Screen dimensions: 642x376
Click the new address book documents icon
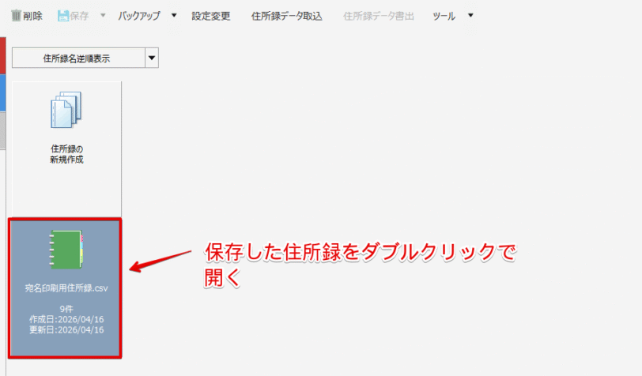(66, 110)
